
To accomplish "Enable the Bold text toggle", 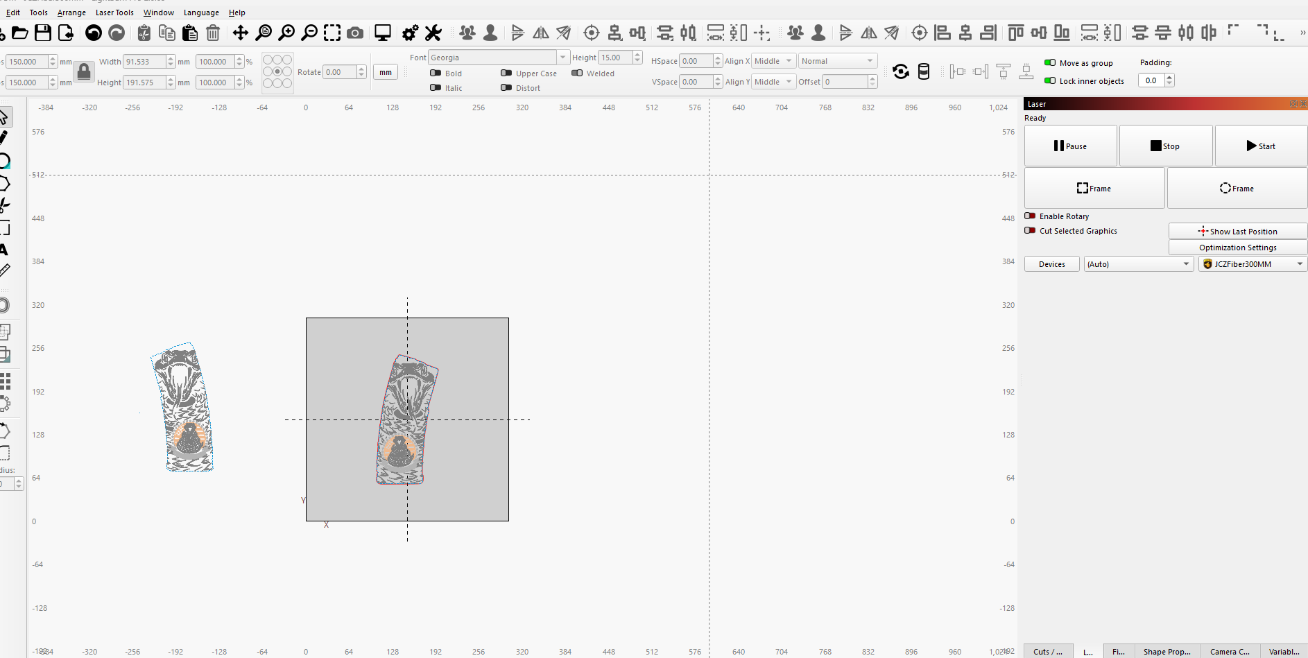I will point(436,73).
